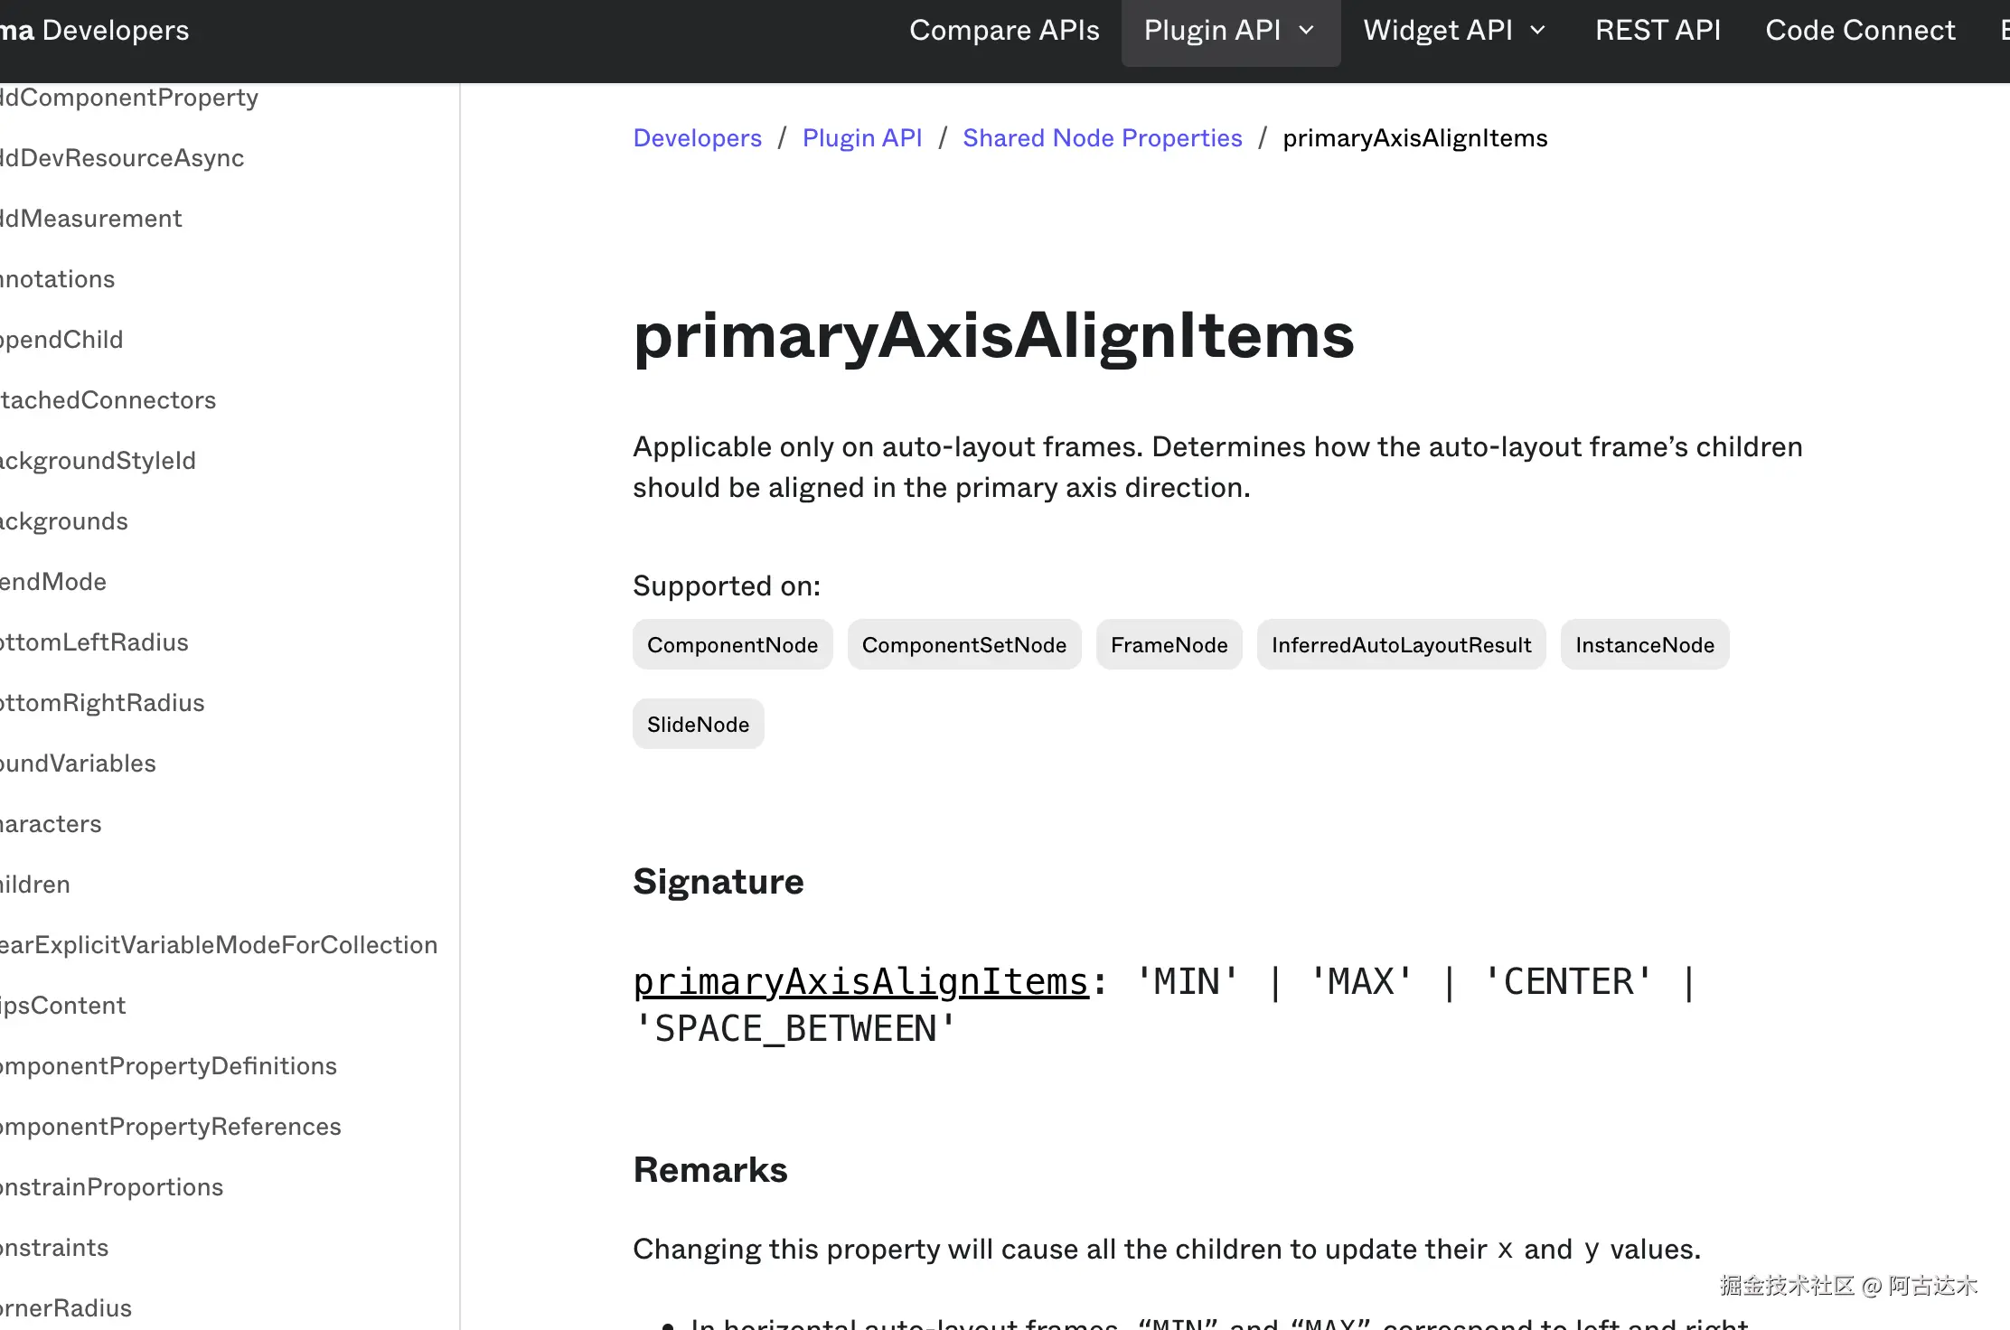Image resolution: width=2010 pixels, height=1330 pixels.
Task: Open the Compare APIs page
Action: (1004, 31)
